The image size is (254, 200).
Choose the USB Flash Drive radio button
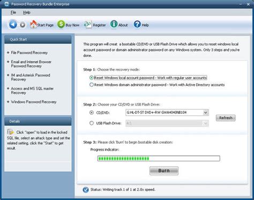(92, 123)
